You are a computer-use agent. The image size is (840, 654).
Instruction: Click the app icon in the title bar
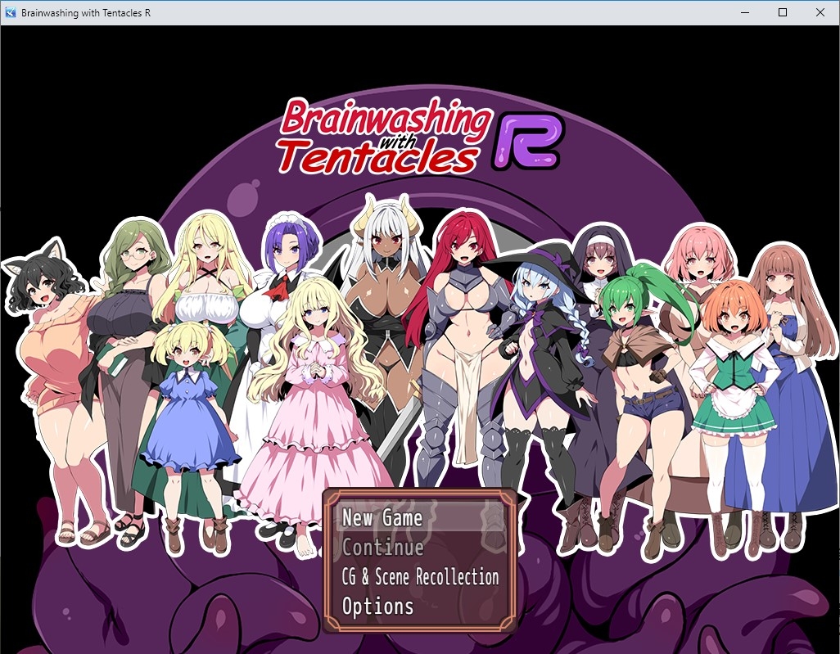click(11, 13)
